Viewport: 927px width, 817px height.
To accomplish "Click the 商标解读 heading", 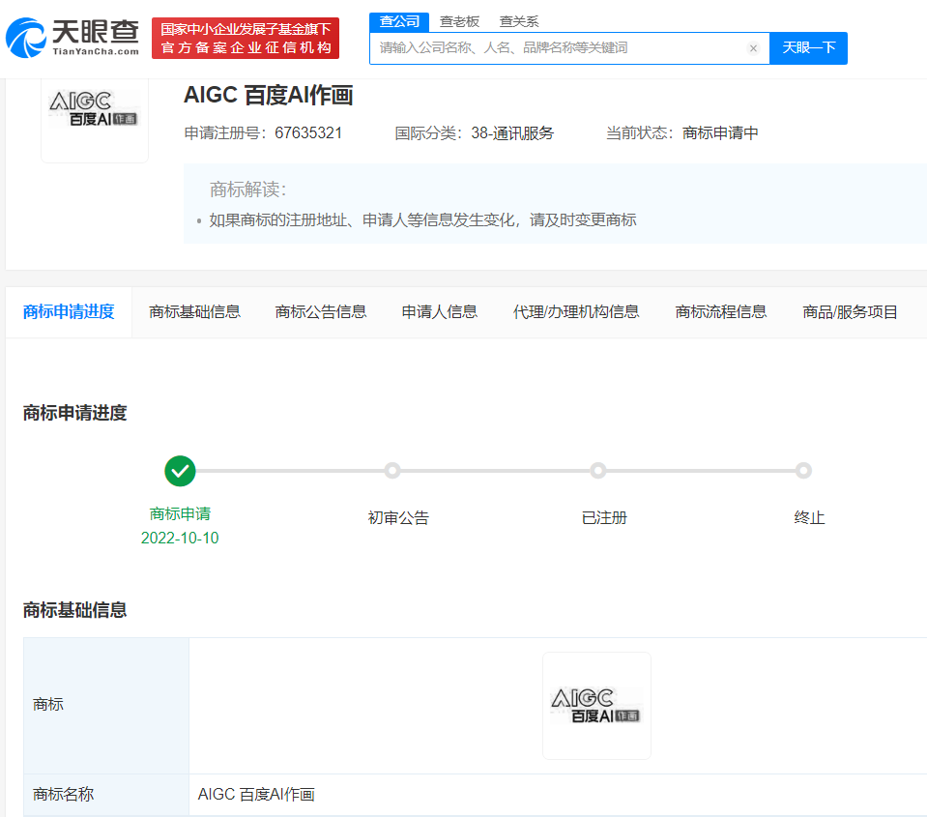I will [x=248, y=190].
